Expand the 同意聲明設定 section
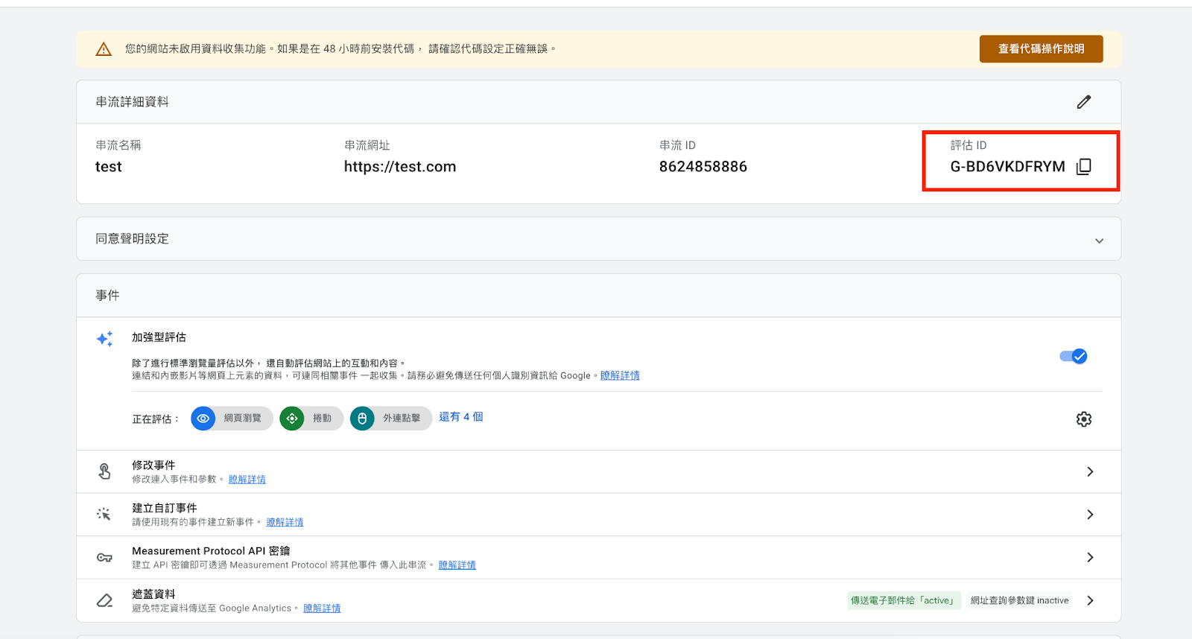 click(x=1099, y=240)
